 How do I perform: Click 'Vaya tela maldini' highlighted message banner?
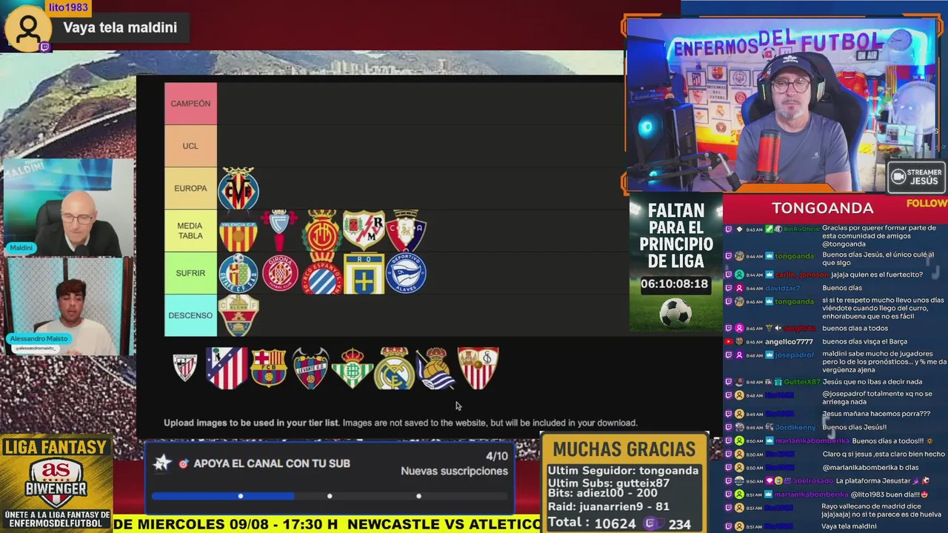point(120,27)
